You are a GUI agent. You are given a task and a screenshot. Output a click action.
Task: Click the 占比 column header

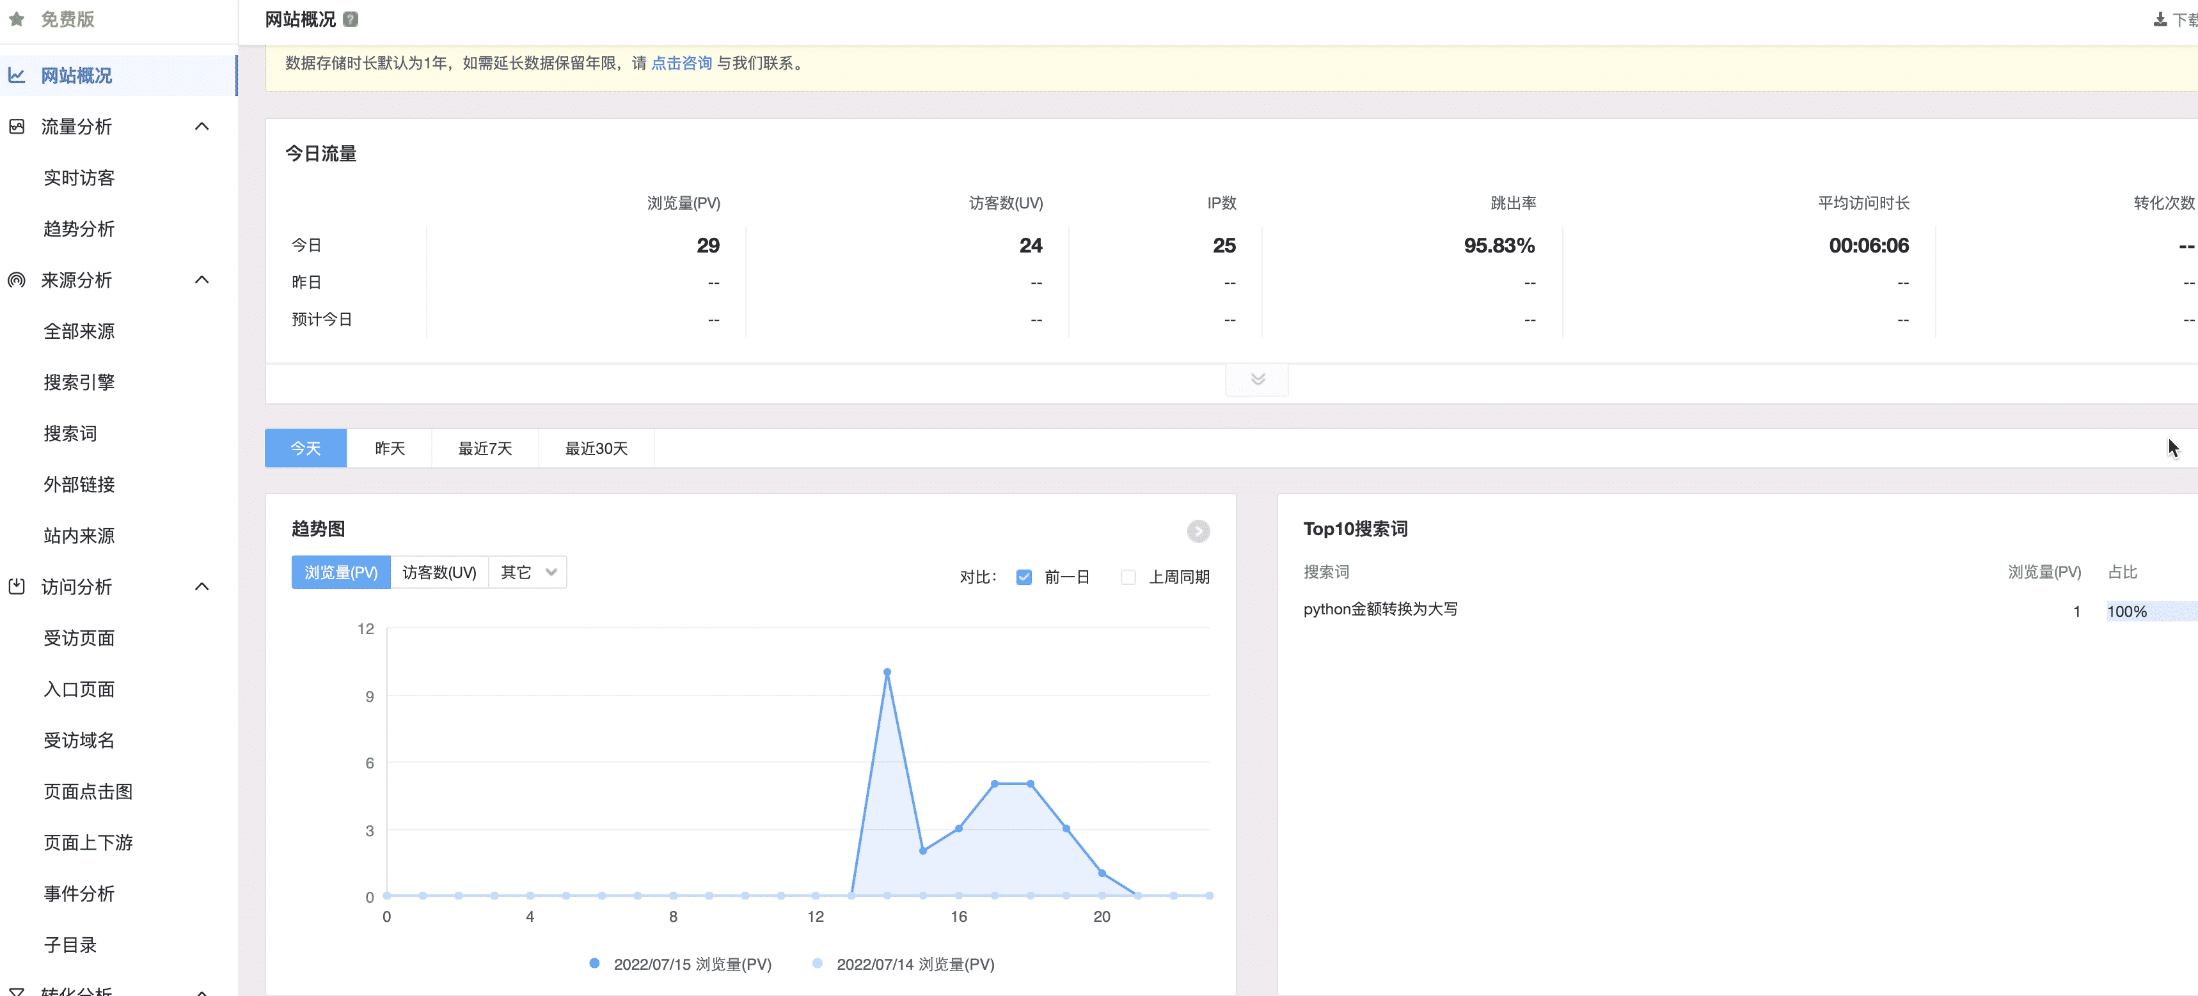click(x=2122, y=572)
